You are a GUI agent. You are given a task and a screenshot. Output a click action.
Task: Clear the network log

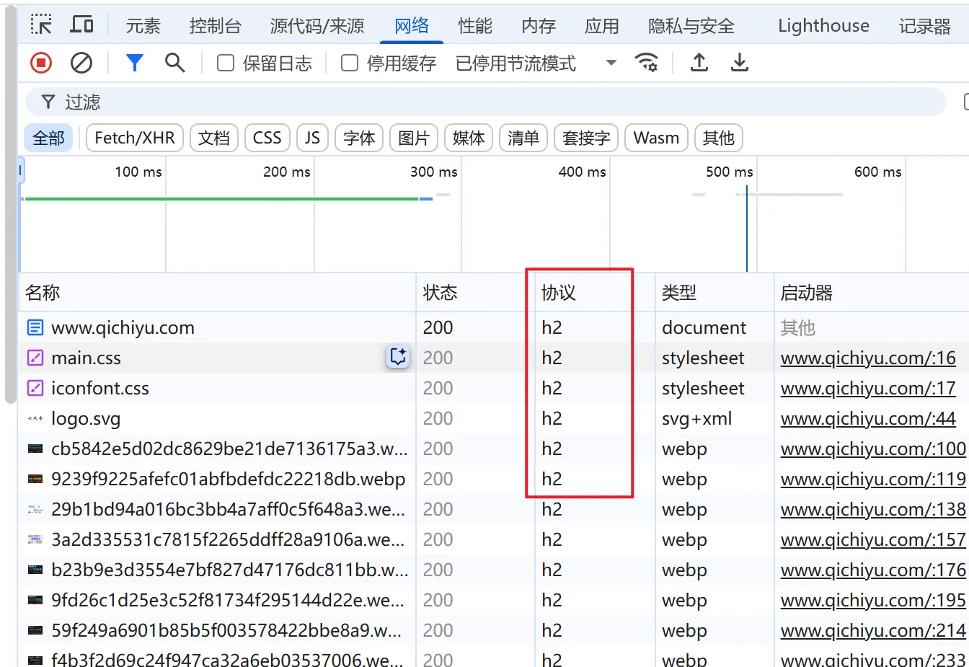pos(81,63)
